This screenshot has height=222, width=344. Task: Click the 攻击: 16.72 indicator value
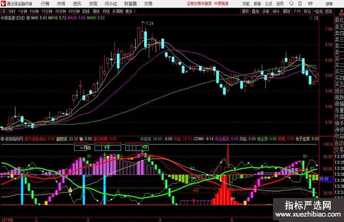183,139
